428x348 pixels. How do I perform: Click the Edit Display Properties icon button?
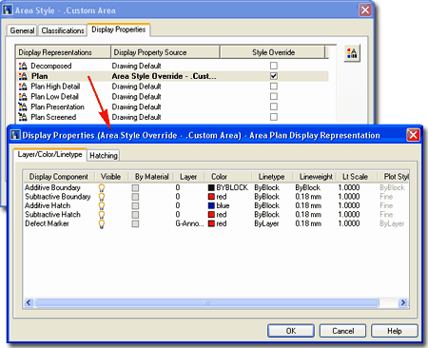[352, 53]
